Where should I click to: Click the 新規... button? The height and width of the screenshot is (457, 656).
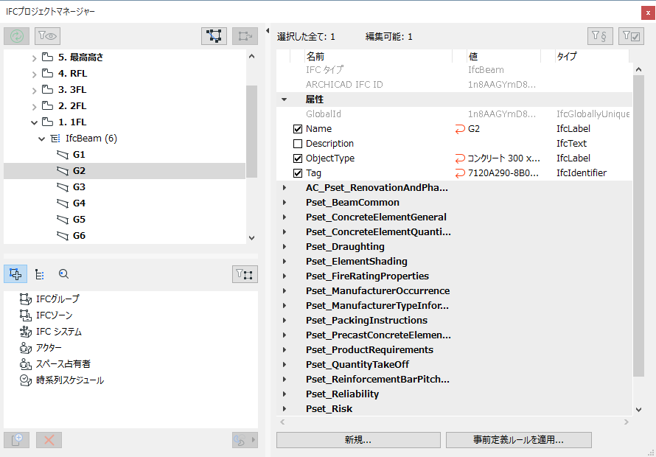pos(358,440)
